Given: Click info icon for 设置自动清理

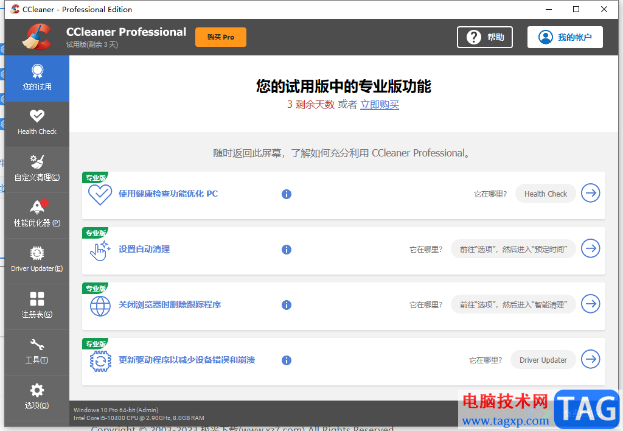Looking at the screenshot, I should click(x=287, y=250).
